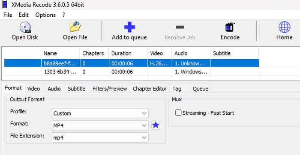Click the XMedia Recode app icon in title bar
300x155 pixels.
pyautogui.click(x=5, y=5)
